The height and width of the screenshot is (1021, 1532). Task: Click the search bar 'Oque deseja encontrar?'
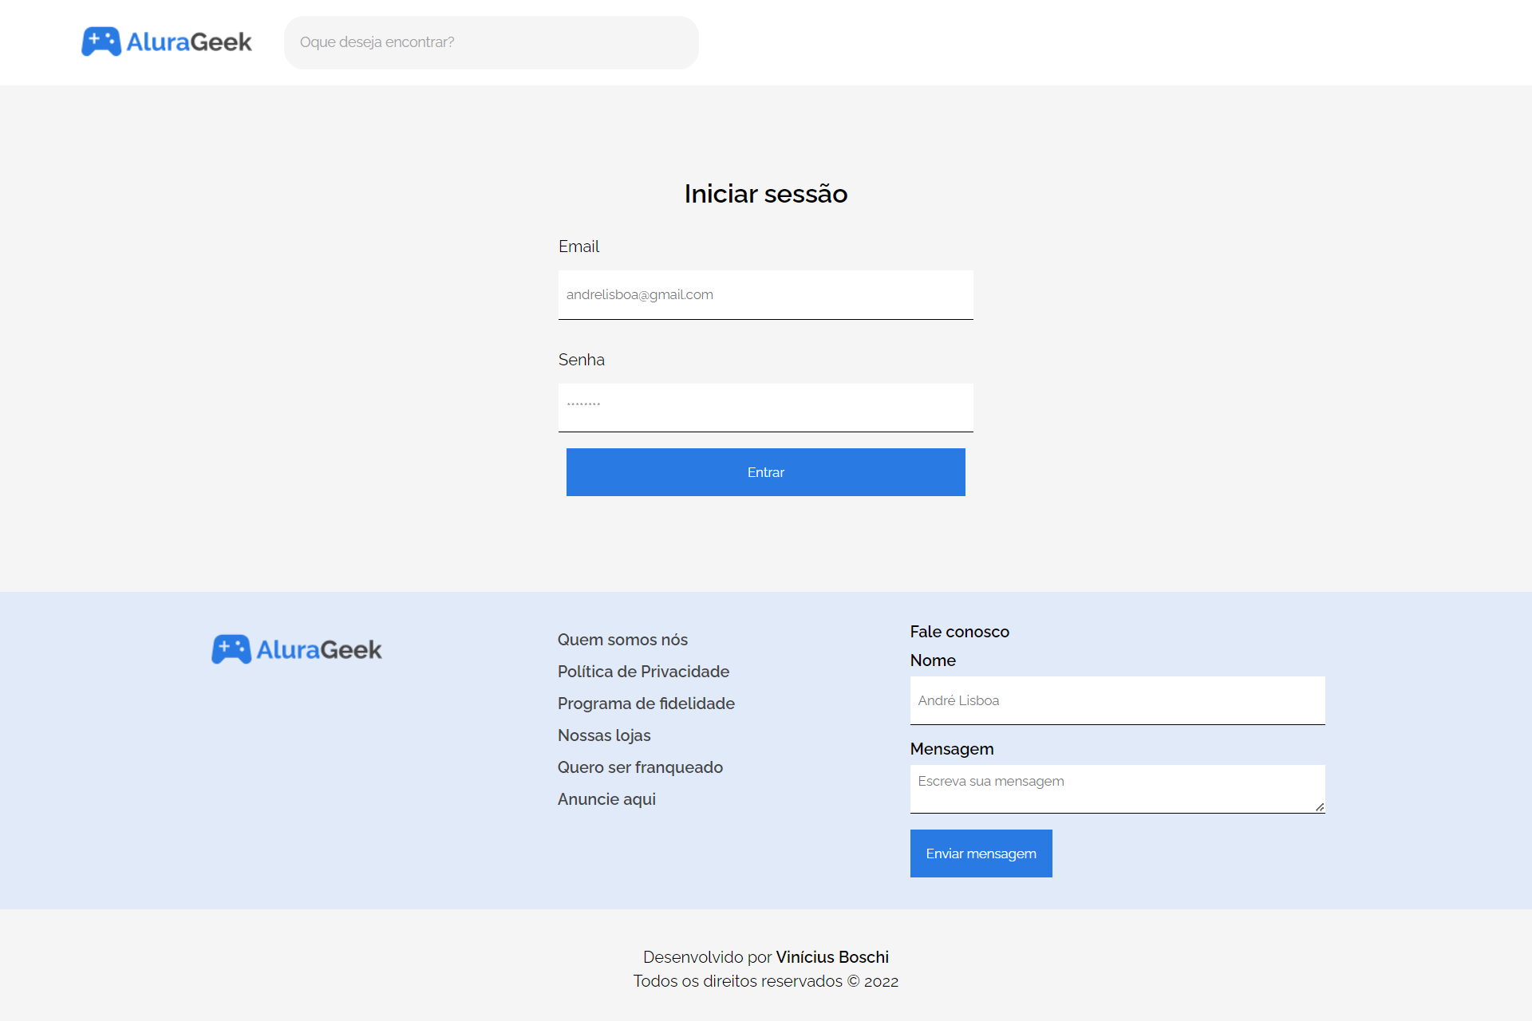pos(491,42)
